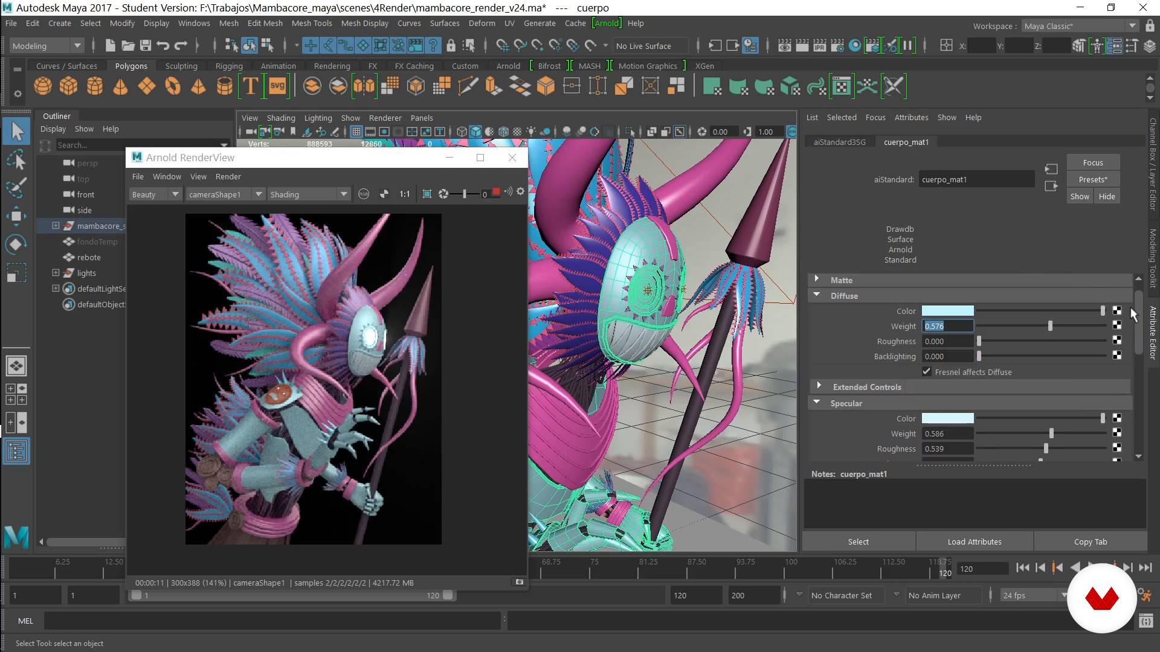This screenshot has width=1160, height=652.
Task: Select the Lasso Select tool
Action: [16, 159]
